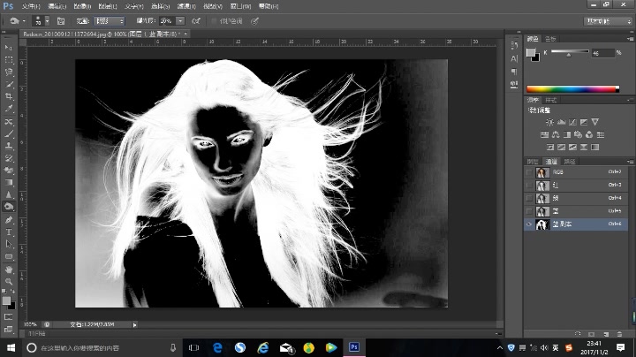Create a new channel
Viewport: 636px width, 357px height.
tap(606, 334)
